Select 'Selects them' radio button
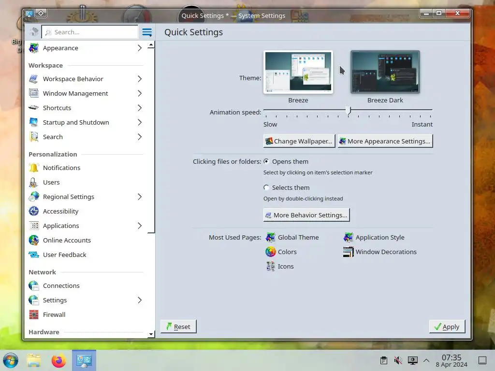The image size is (495, 371). 266,187
